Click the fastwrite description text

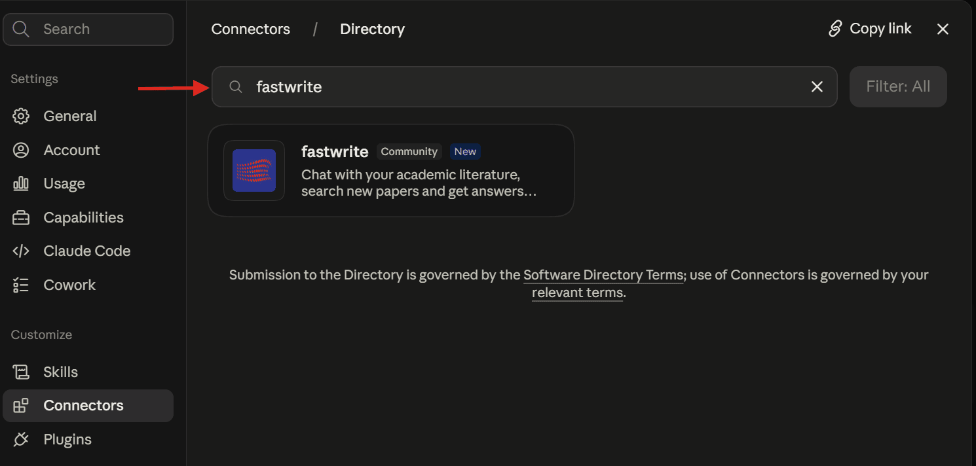[x=419, y=183]
